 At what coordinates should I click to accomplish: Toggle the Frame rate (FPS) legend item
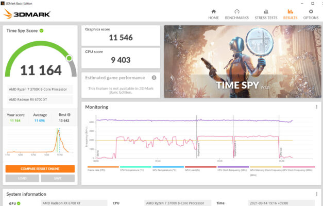coord(103,169)
